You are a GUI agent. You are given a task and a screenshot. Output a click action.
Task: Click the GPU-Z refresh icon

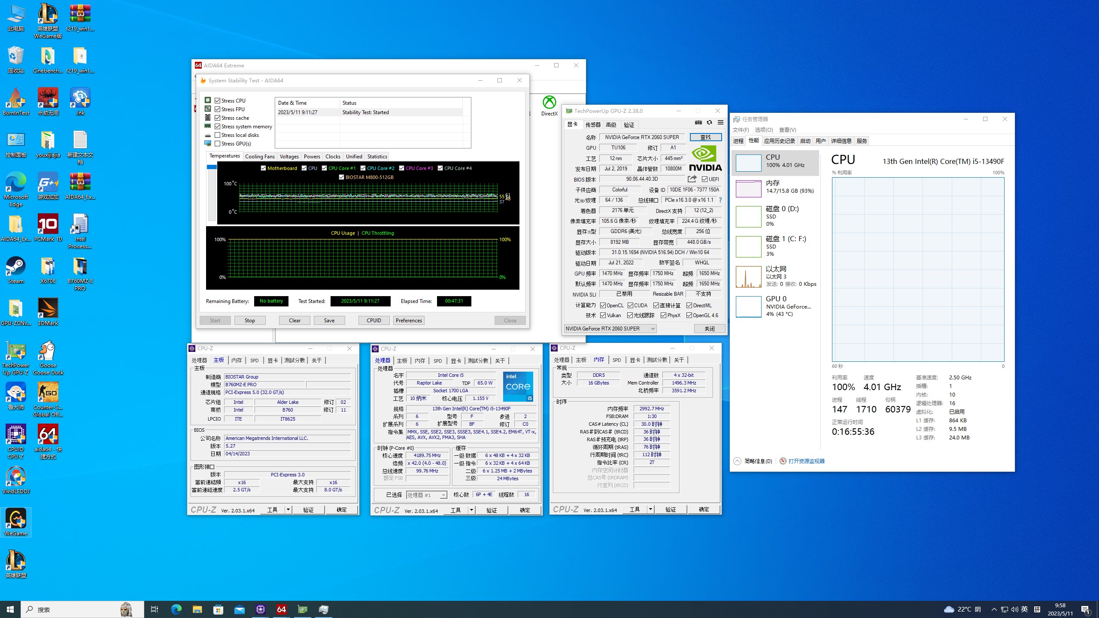pyautogui.click(x=710, y=123)
